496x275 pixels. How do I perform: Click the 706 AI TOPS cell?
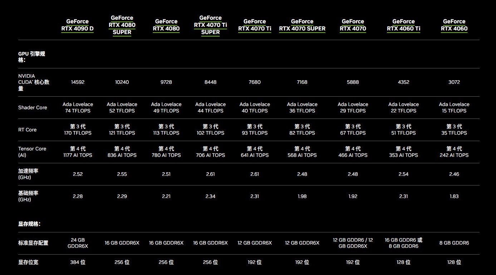211,152
